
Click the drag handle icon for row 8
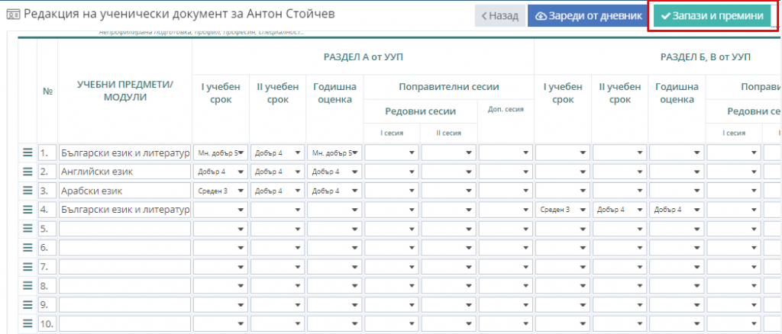27,286
